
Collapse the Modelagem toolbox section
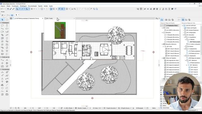(x=1, y=23)
